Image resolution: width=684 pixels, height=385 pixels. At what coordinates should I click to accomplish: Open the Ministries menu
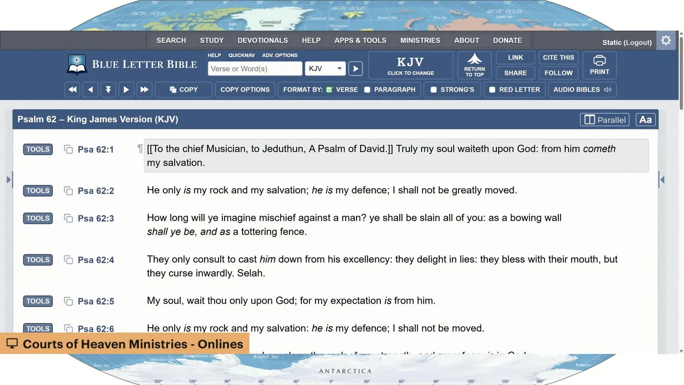click(420, 40)
